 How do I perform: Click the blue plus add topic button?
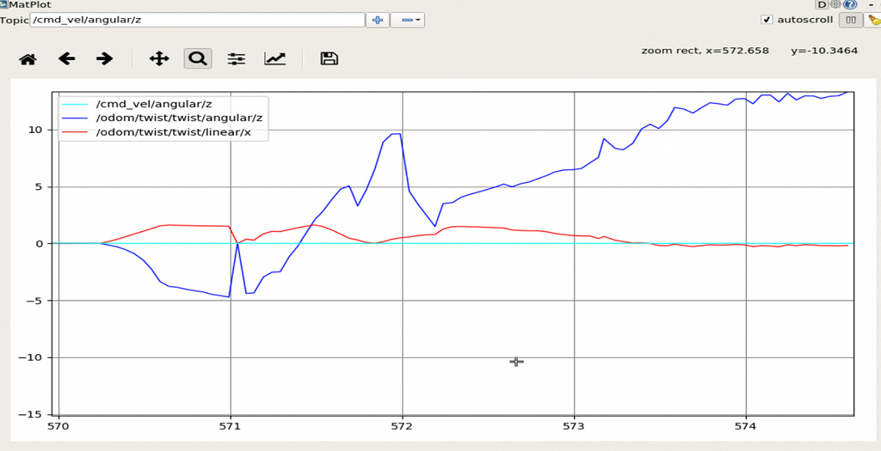pyautogui.click(x=377, y=20)
